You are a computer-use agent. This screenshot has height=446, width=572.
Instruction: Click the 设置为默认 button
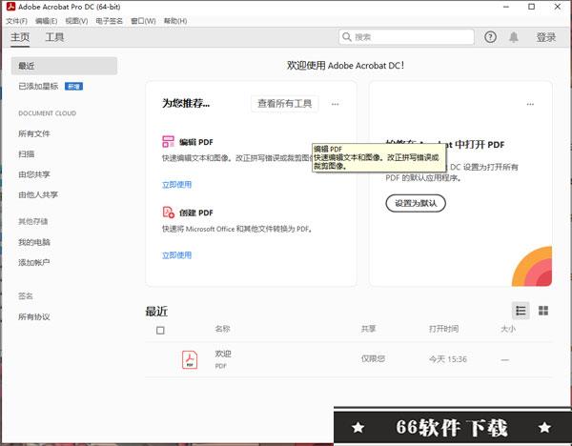[x=416, y=203]
